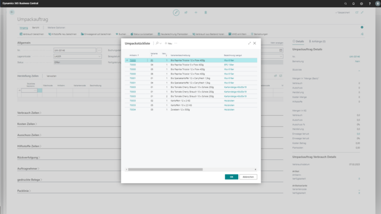
Task: Click the collapse page icon at top right
Action: click(x=362, y=12)
